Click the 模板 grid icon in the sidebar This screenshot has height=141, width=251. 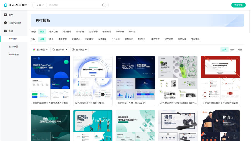(5, 31)
